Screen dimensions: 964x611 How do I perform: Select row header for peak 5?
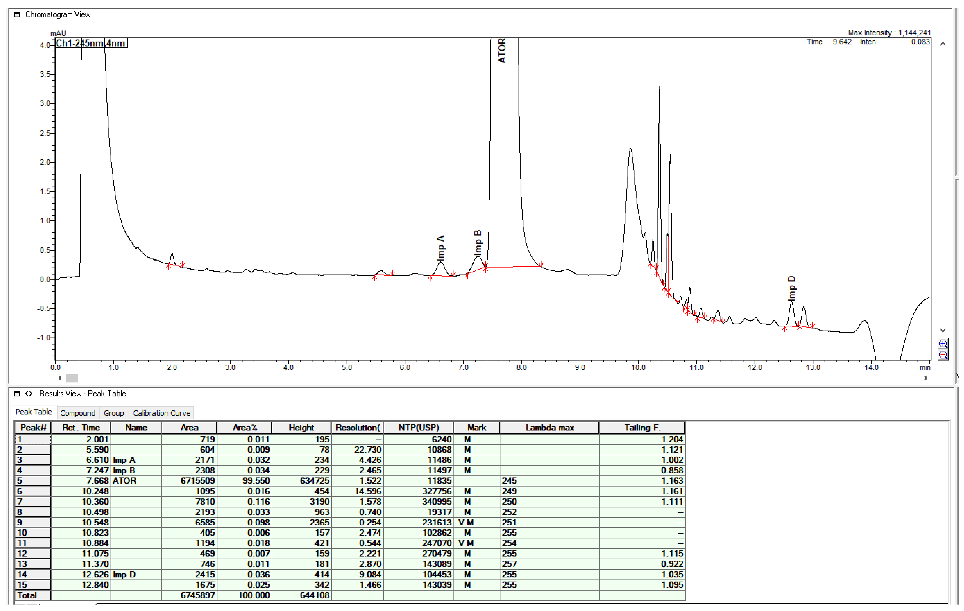click(x=33, y=481)
